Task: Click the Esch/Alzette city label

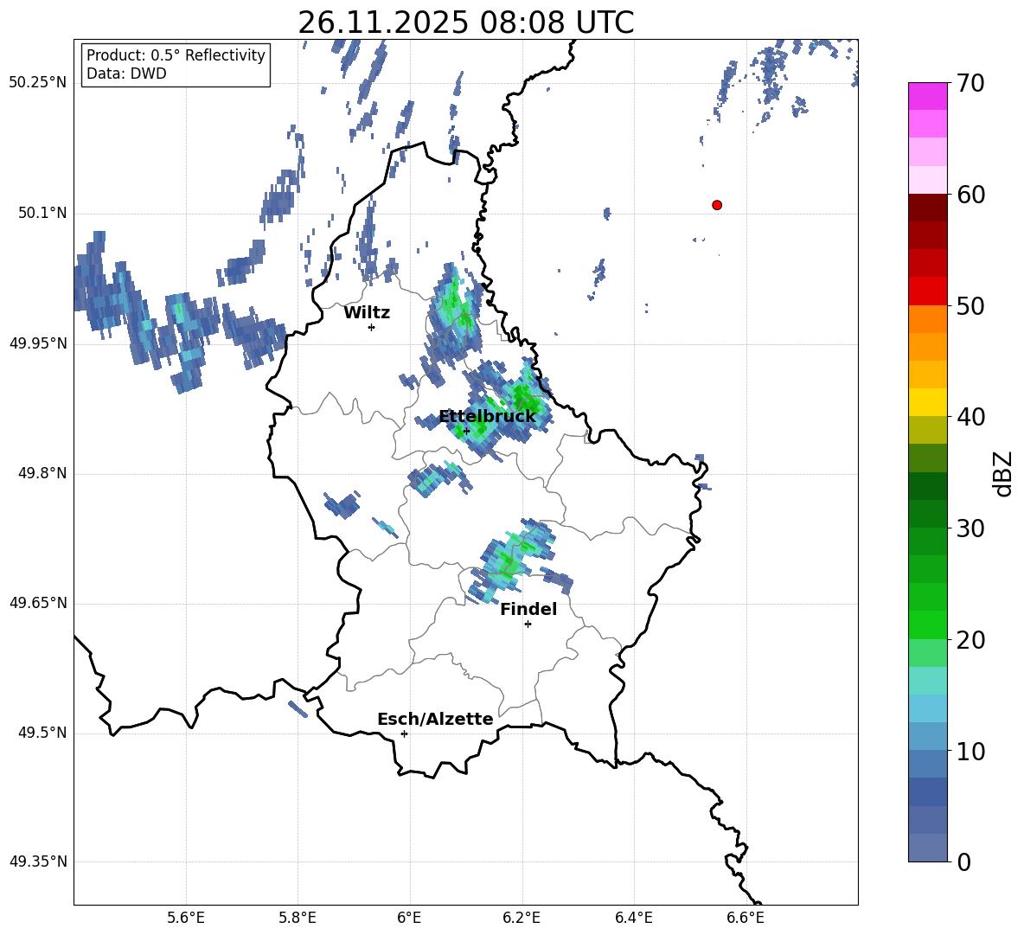Action: tap(435, 719)
